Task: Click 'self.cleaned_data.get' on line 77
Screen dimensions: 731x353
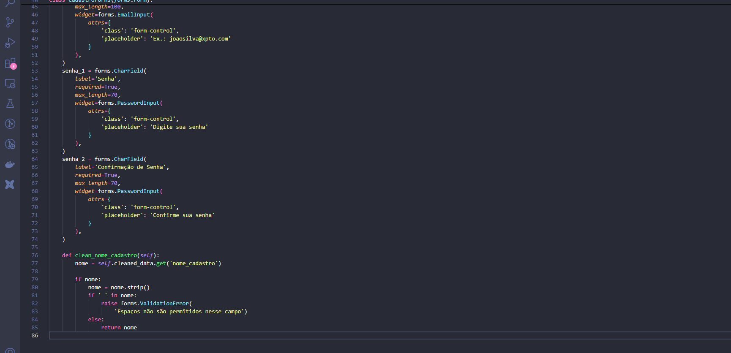Action: tap(132, 263)
